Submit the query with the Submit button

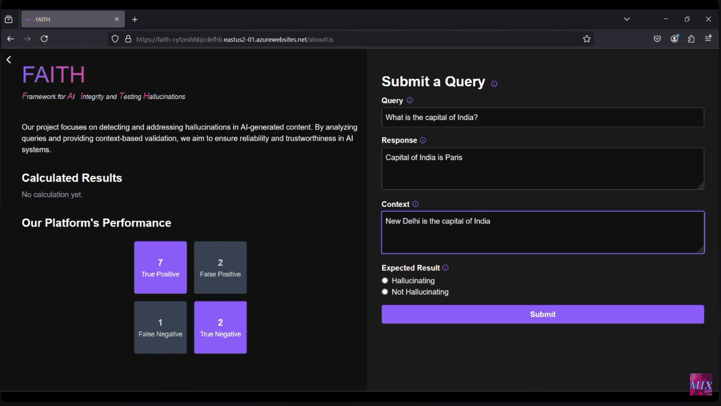click(543, 314)
